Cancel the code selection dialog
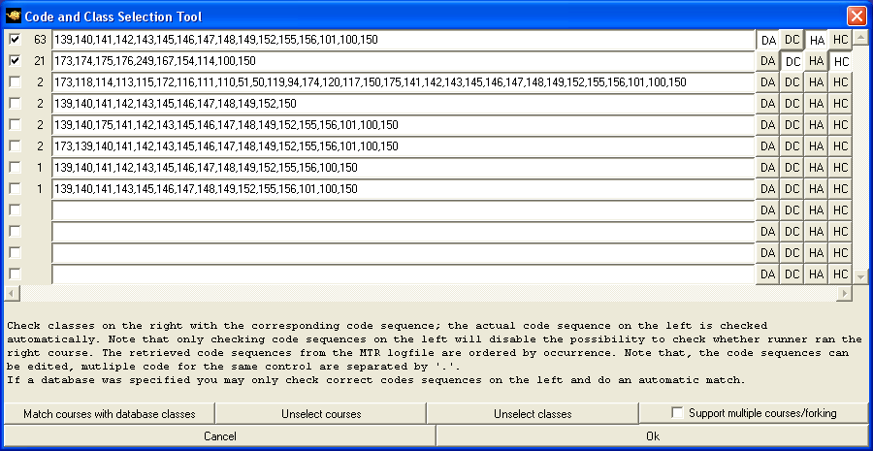 [x=220, y=436]
